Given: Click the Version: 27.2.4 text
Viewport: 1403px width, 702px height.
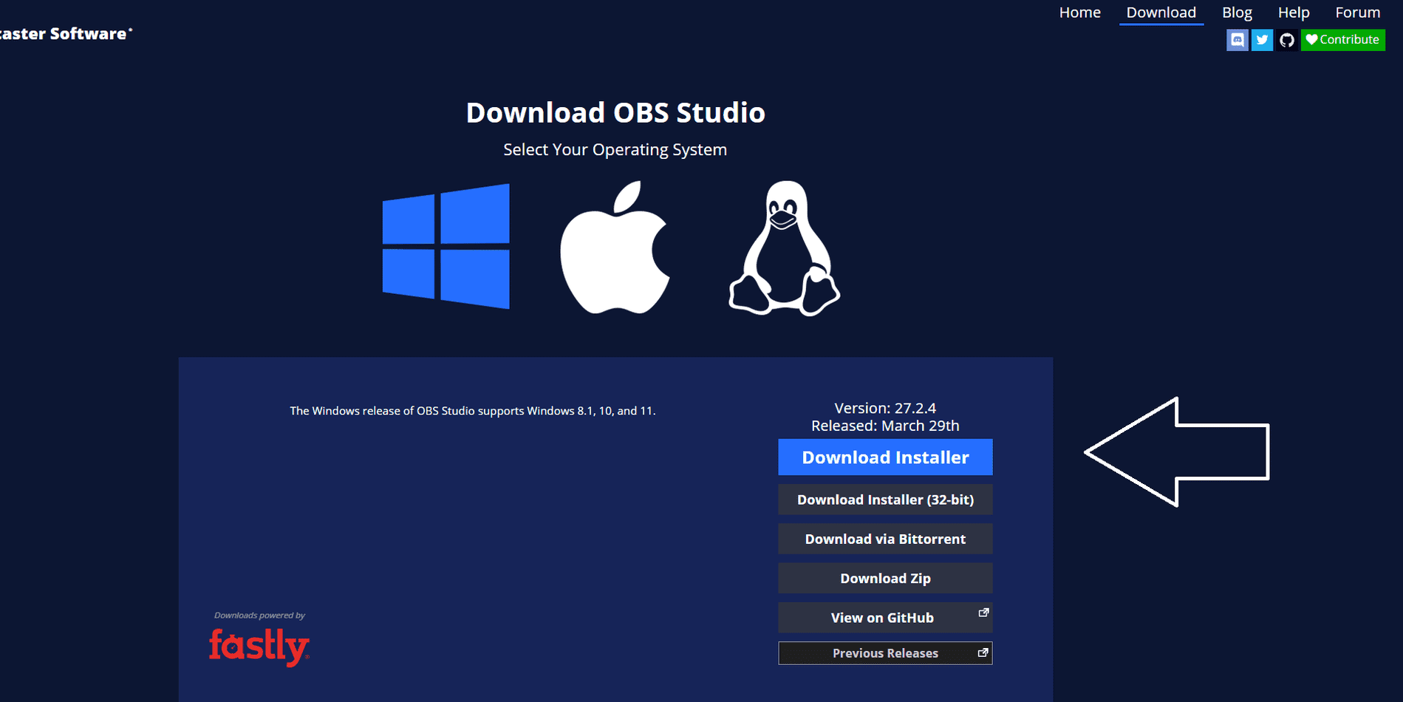Looking at the screenshot, I should click(x=885, y=408).
